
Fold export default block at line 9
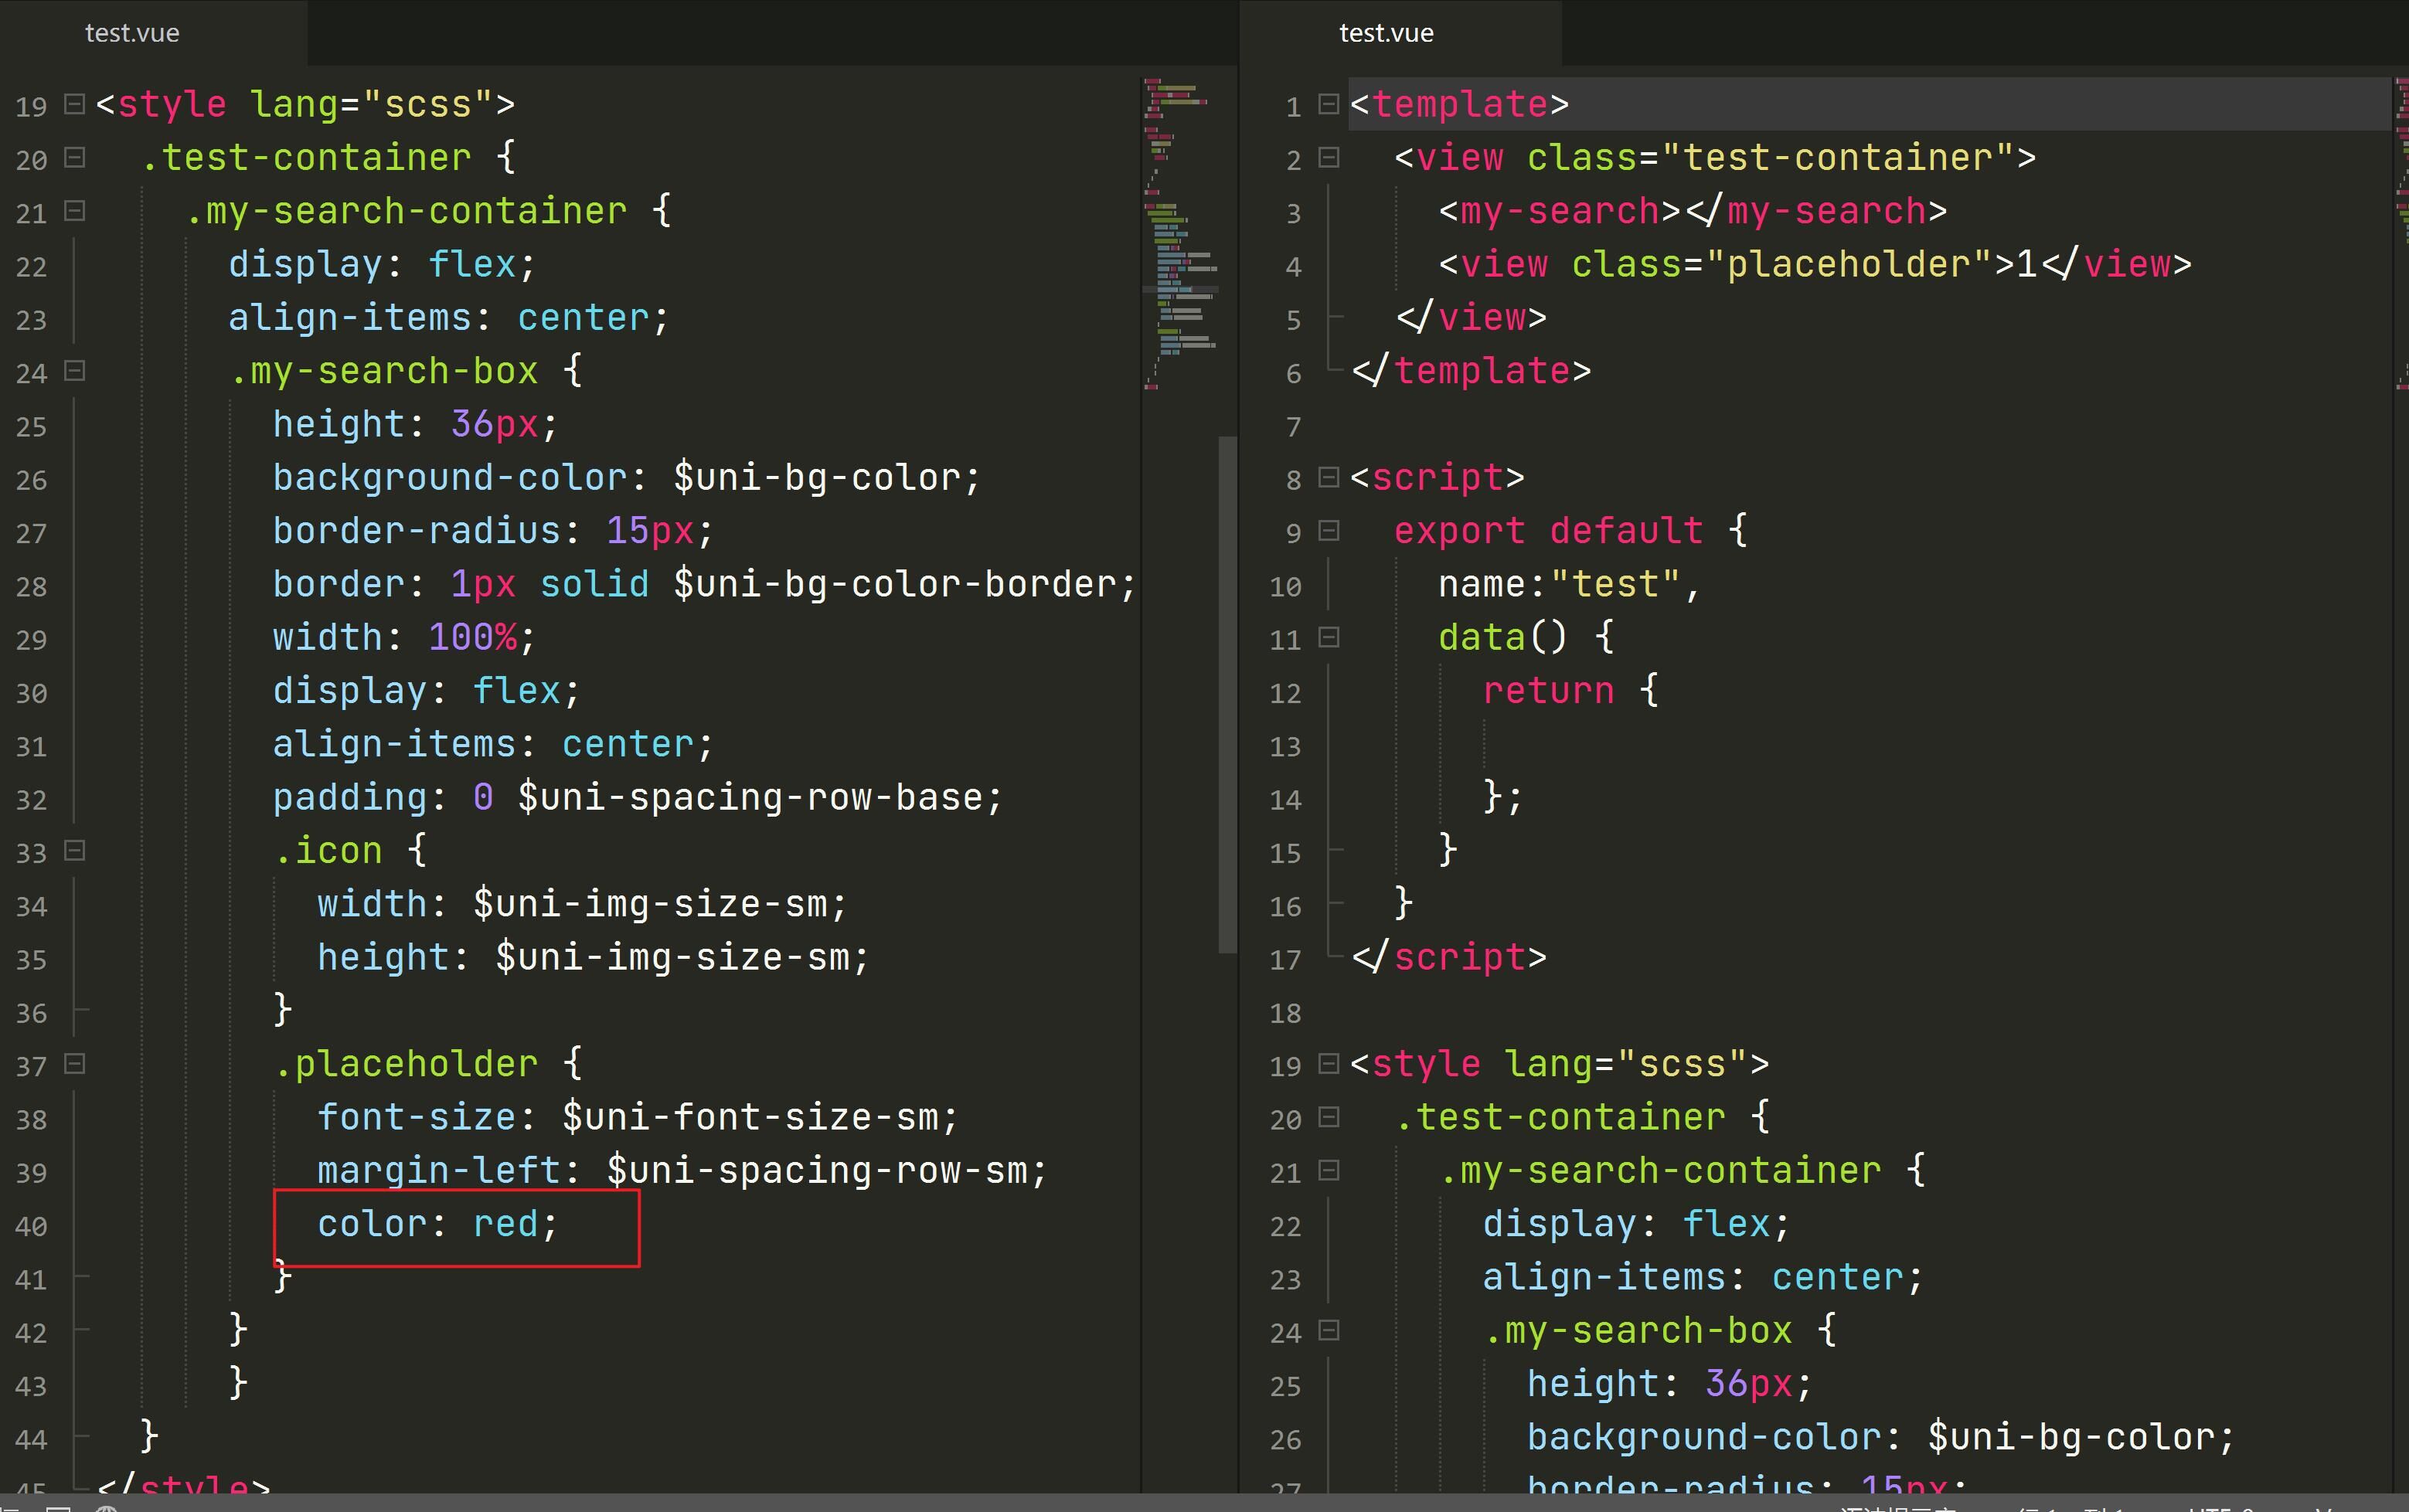pos(1328,530)
